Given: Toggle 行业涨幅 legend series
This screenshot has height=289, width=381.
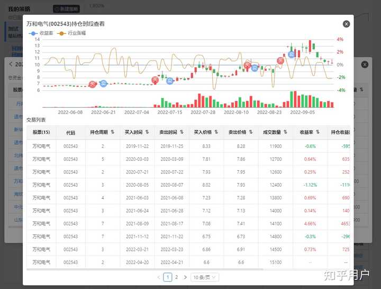Looking at the screenshot, I should [x=71, y=33].
